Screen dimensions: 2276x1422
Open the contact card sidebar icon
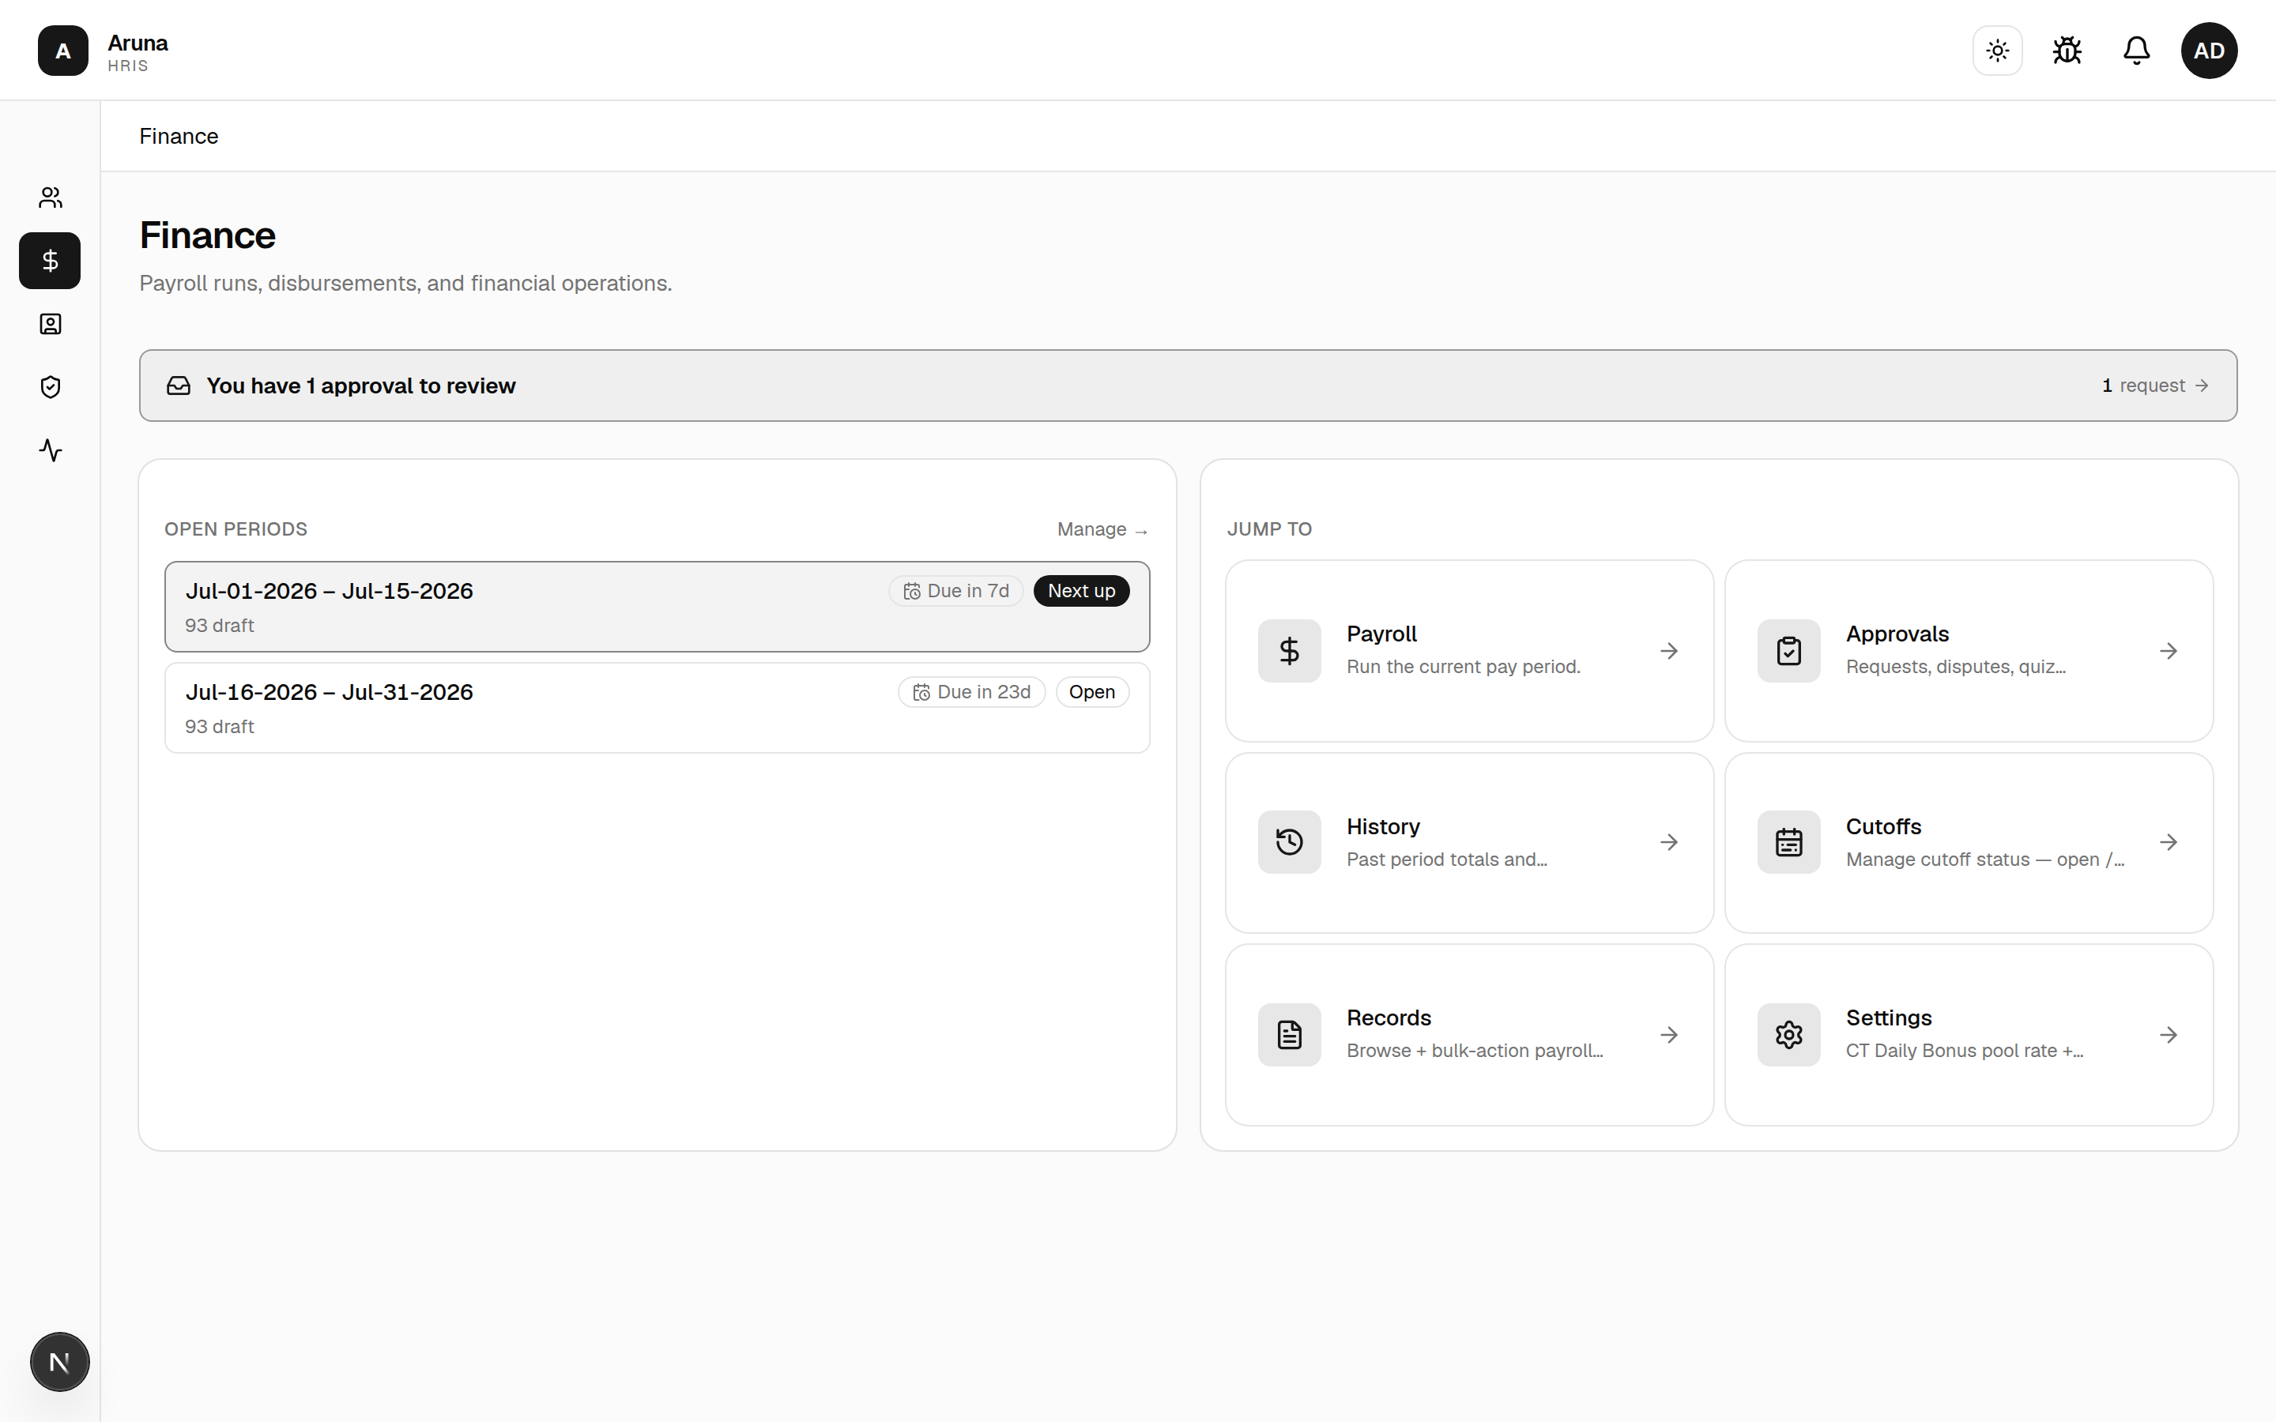50,324
